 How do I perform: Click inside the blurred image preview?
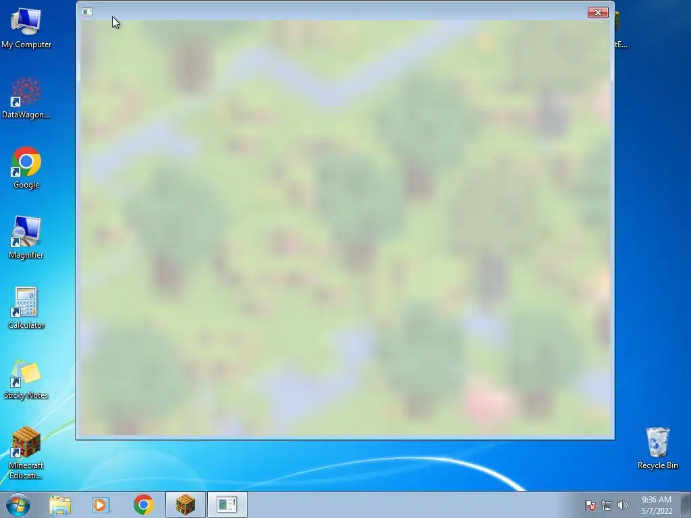click(x=345, y=228)
